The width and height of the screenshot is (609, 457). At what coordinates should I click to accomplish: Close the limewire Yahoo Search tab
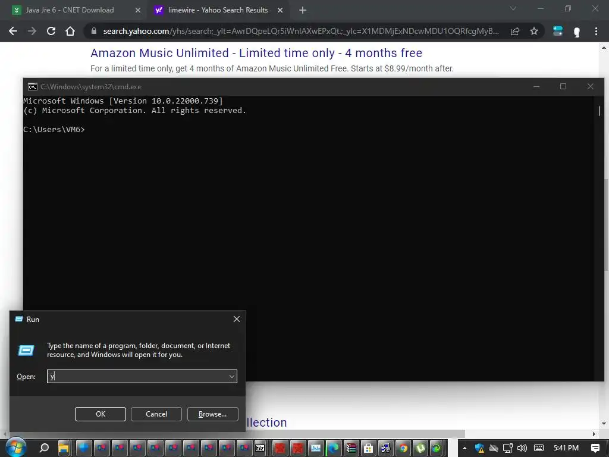[x=280, y=11]
